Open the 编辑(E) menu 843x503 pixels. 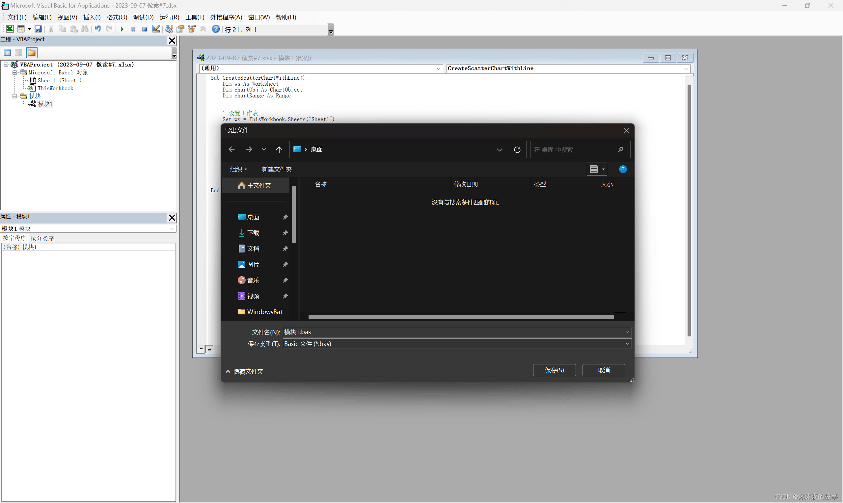pyautogui.click(x=42, y=17)
